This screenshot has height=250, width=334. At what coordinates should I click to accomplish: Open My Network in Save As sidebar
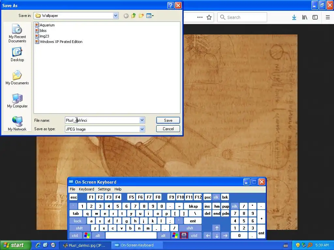point(17,124)
